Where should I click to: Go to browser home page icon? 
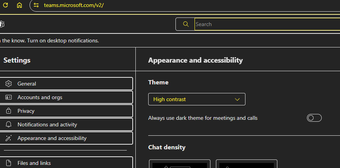pyautogui.click(x=19, y=5)
